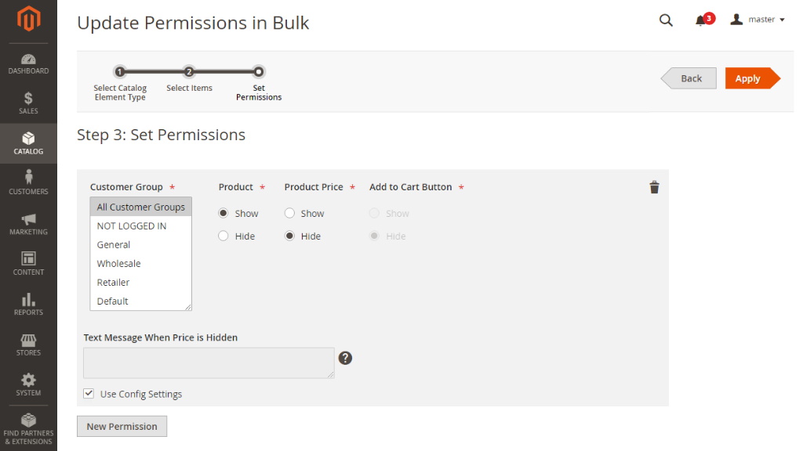Go to step 2 Select Items

189,72
